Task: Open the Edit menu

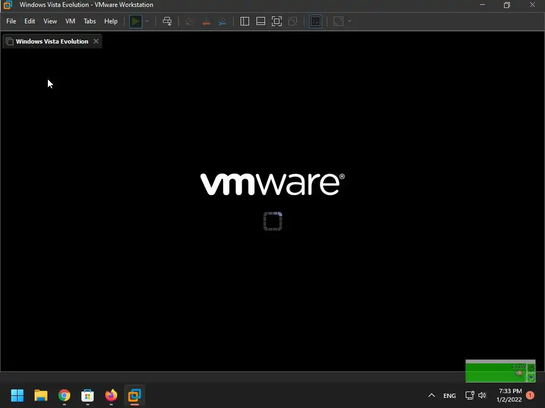Action: pos(30,21)
